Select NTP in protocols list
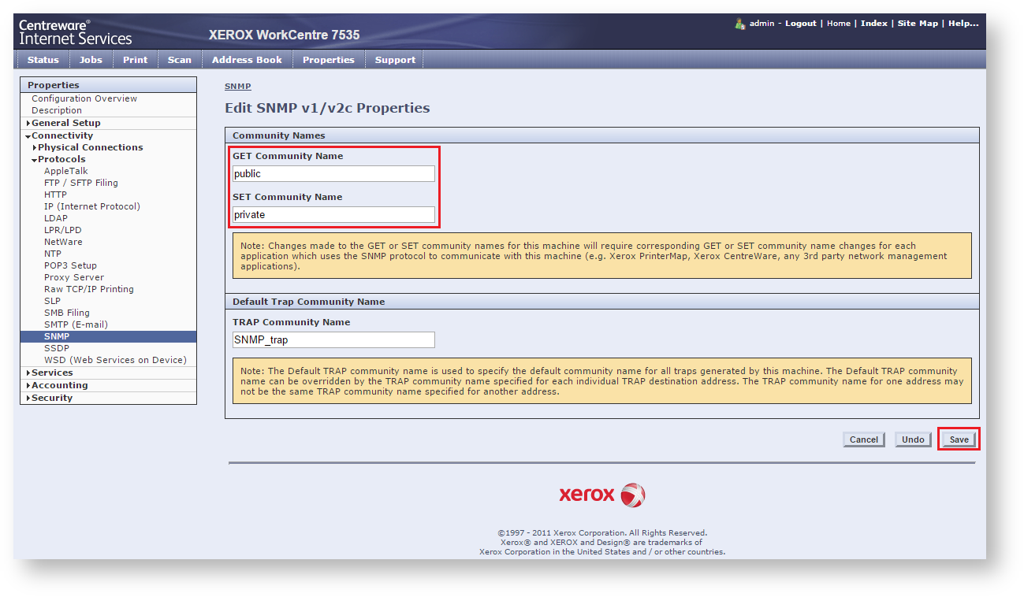Viewport: 1024px width, 597px height. pyautogui.click(x=53, y=254)
